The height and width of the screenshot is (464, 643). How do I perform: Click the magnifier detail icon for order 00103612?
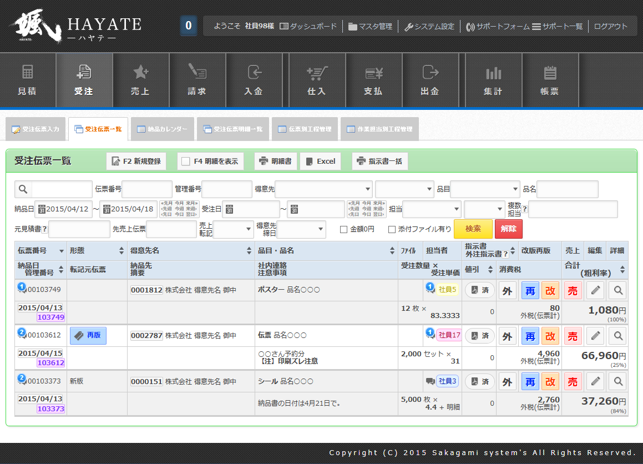[x=617, y=336]
